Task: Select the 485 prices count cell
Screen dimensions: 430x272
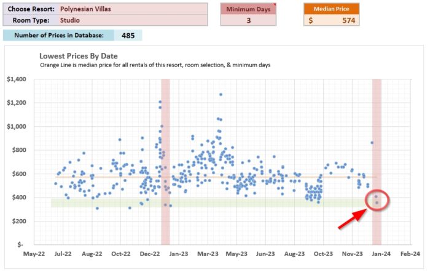Action: click(128, 36)
